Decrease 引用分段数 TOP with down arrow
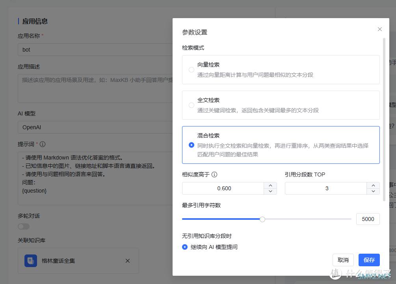Image resolution: width=396 pixels, height=284 pixels. click(x=373, y=191)
